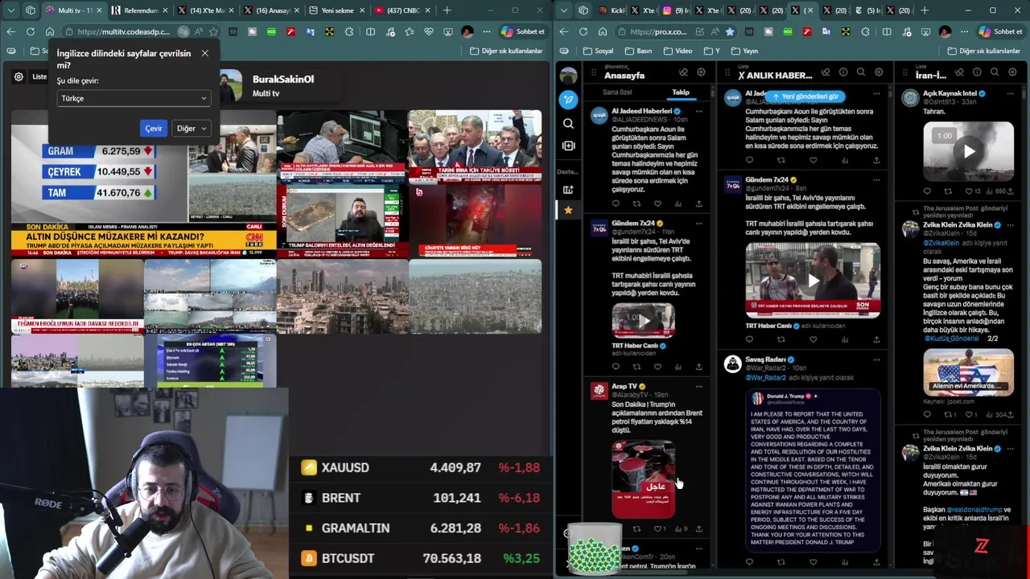
Task: Share Al Jadeed post in Anasayfa column
Action: point(698,204)
